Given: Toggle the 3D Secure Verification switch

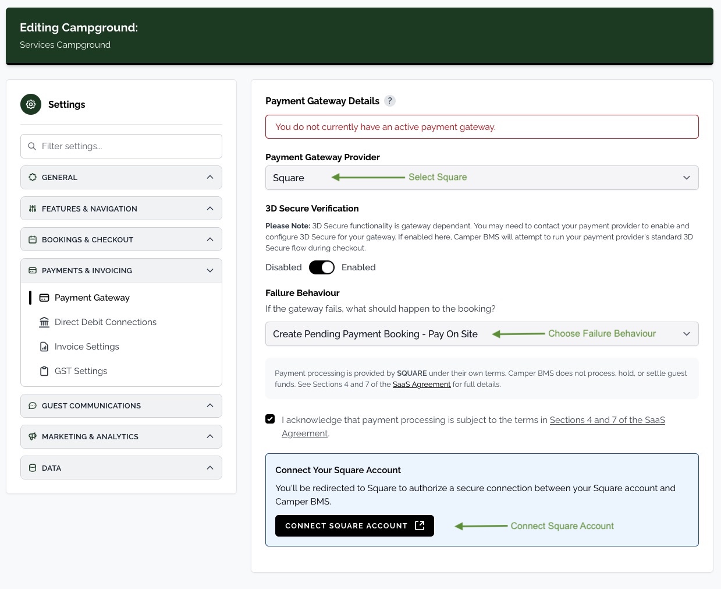Looking at the screenshot, I should [322, 267].
